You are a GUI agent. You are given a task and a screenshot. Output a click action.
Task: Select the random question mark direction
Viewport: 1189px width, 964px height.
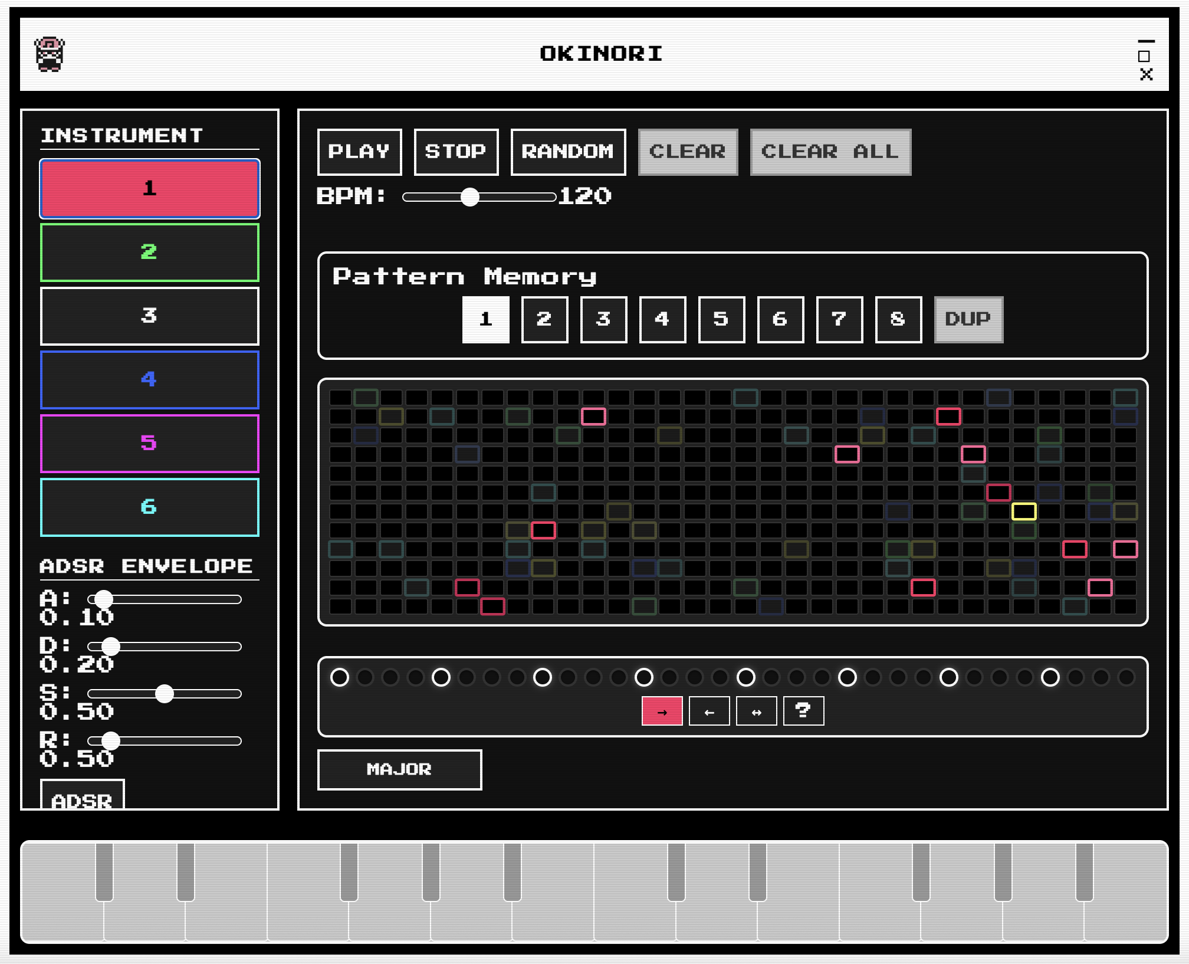pos(803,711)
